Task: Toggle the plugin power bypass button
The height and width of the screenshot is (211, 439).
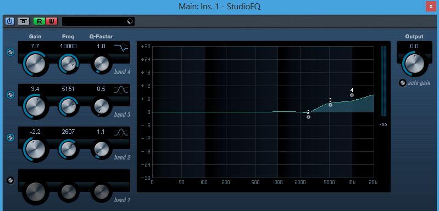Action: (9, 21)
